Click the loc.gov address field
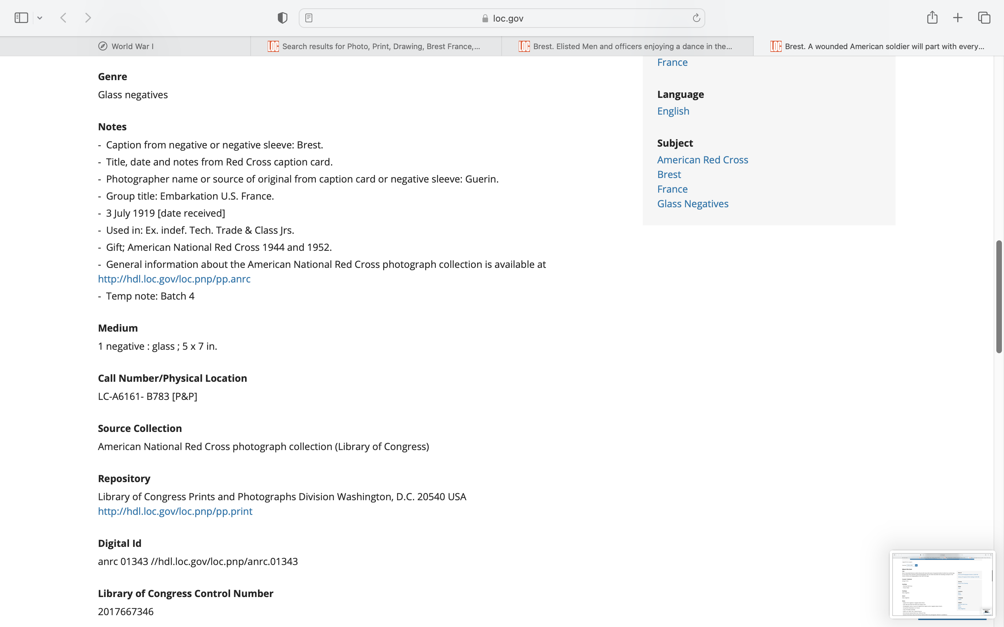Image resolution: width=1004 pixels, height=627 pixels. point(502,18)
